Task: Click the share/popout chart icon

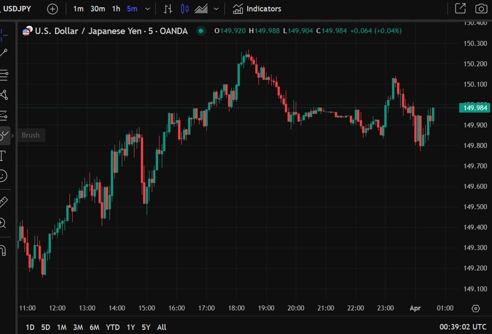Action: pos(460,9)
